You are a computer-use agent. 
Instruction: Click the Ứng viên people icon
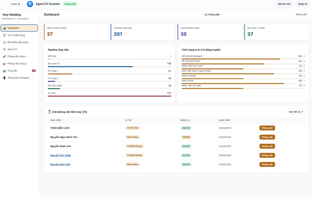tap(4, 71)
